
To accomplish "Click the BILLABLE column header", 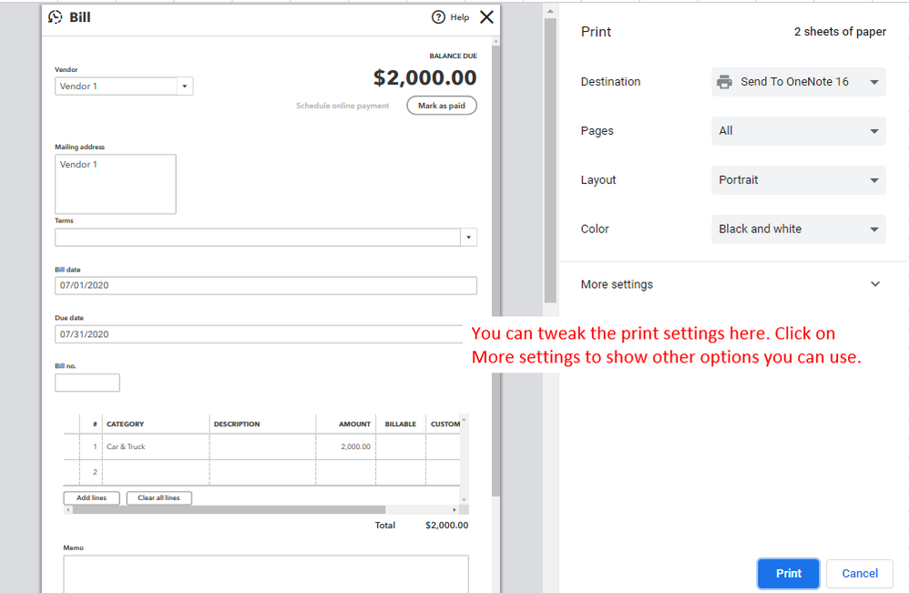I will 401,424.
